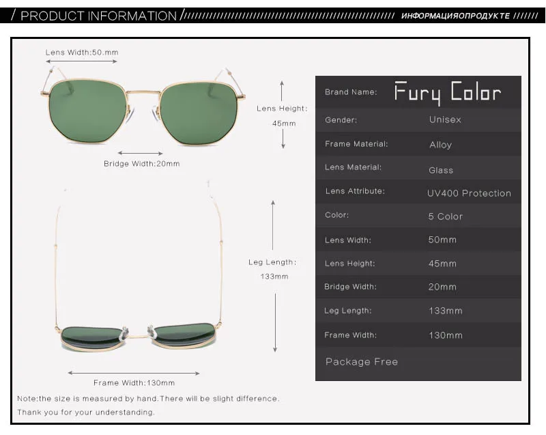Screen dimensions: 546x435
Task: Click the note about size measured by hand
Action: coord(148,399)
